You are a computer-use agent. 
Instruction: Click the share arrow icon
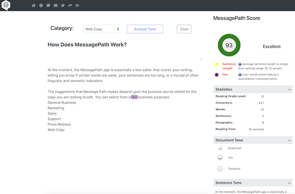70,5
